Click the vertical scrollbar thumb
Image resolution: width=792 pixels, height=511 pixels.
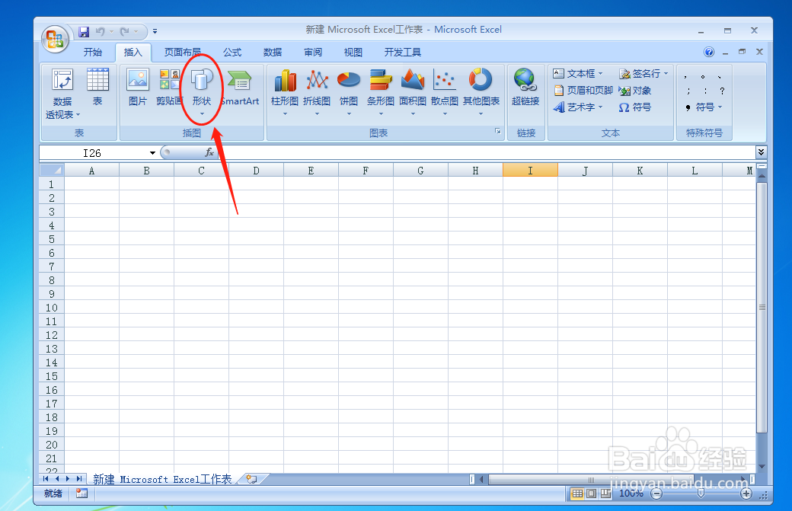(x=762, y=307)
